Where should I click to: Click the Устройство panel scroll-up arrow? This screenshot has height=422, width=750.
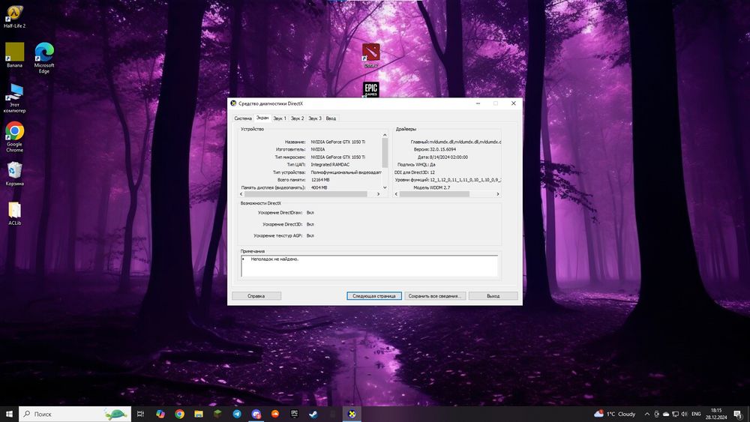(x=385, y=135)
